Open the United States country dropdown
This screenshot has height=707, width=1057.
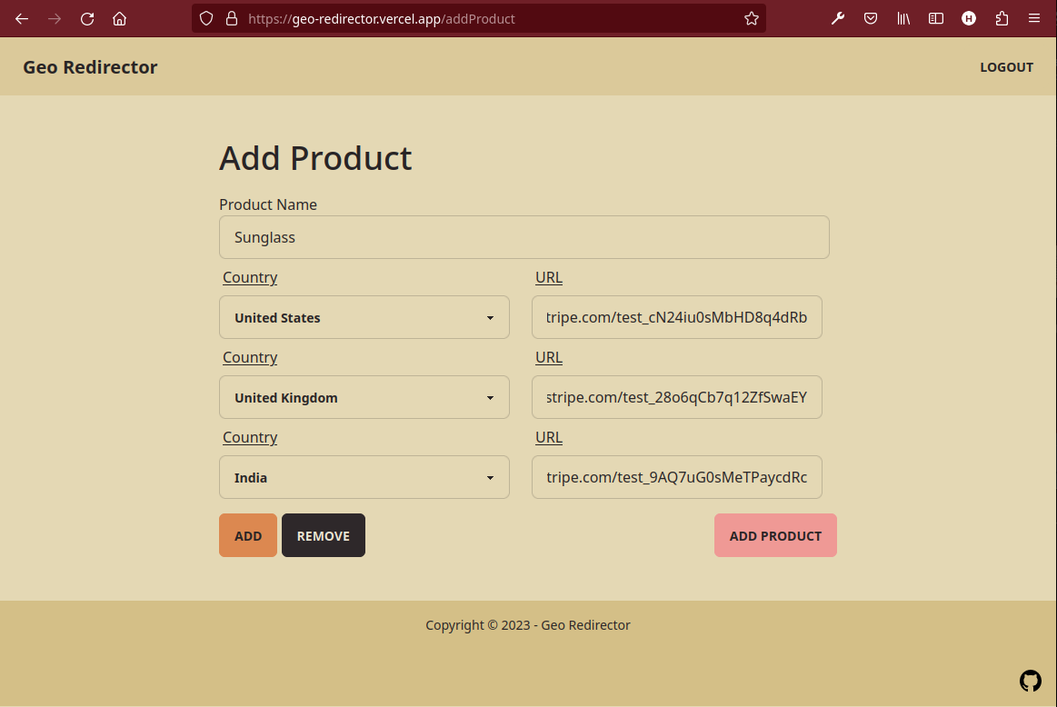pyautogui.click(x=364, y=317)
